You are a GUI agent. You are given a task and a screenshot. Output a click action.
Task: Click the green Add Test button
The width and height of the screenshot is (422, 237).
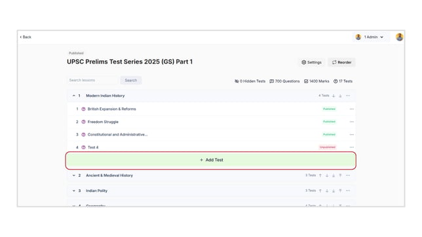point(211,160)
